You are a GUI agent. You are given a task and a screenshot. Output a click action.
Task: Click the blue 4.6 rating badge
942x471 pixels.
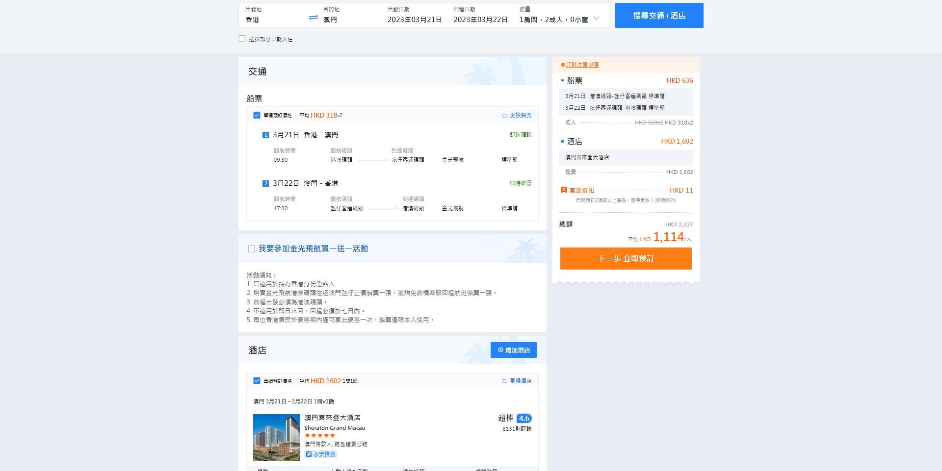point(524,419)
